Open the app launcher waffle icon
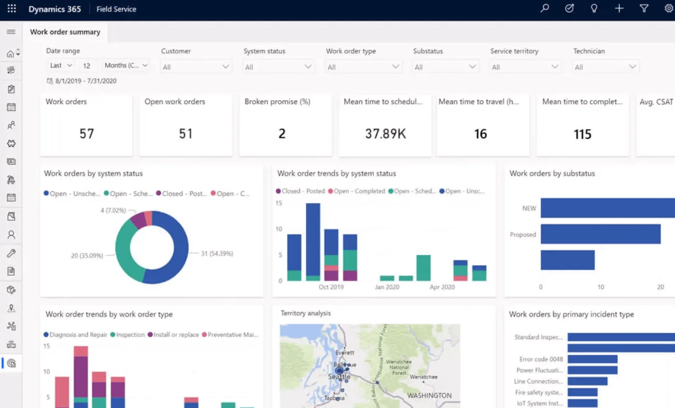 pos(12,9)
